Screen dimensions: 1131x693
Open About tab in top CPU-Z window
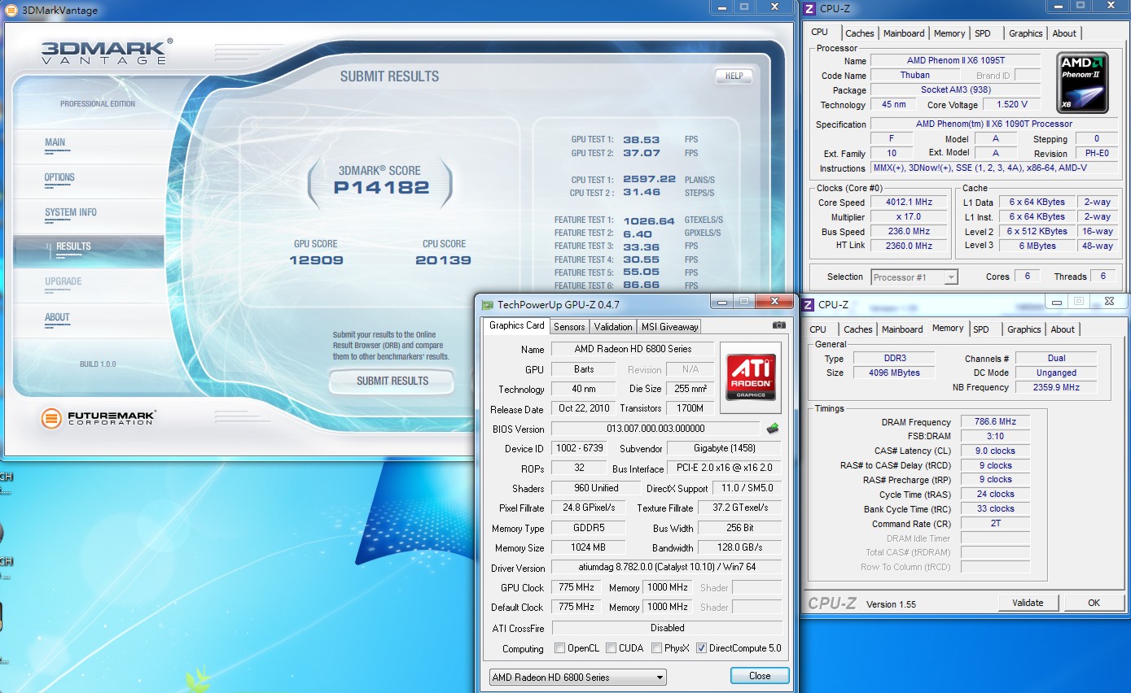tap(1064, 33)
